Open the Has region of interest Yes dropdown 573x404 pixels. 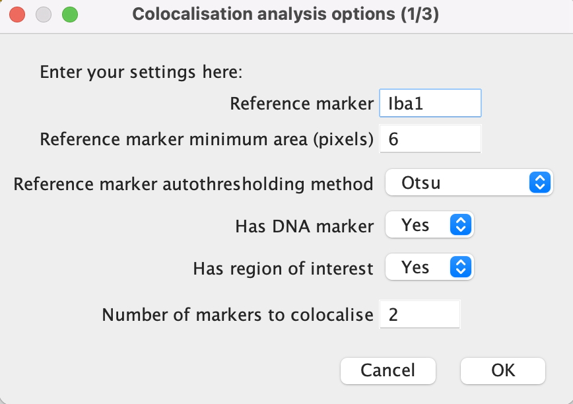(x=430, y=267)
